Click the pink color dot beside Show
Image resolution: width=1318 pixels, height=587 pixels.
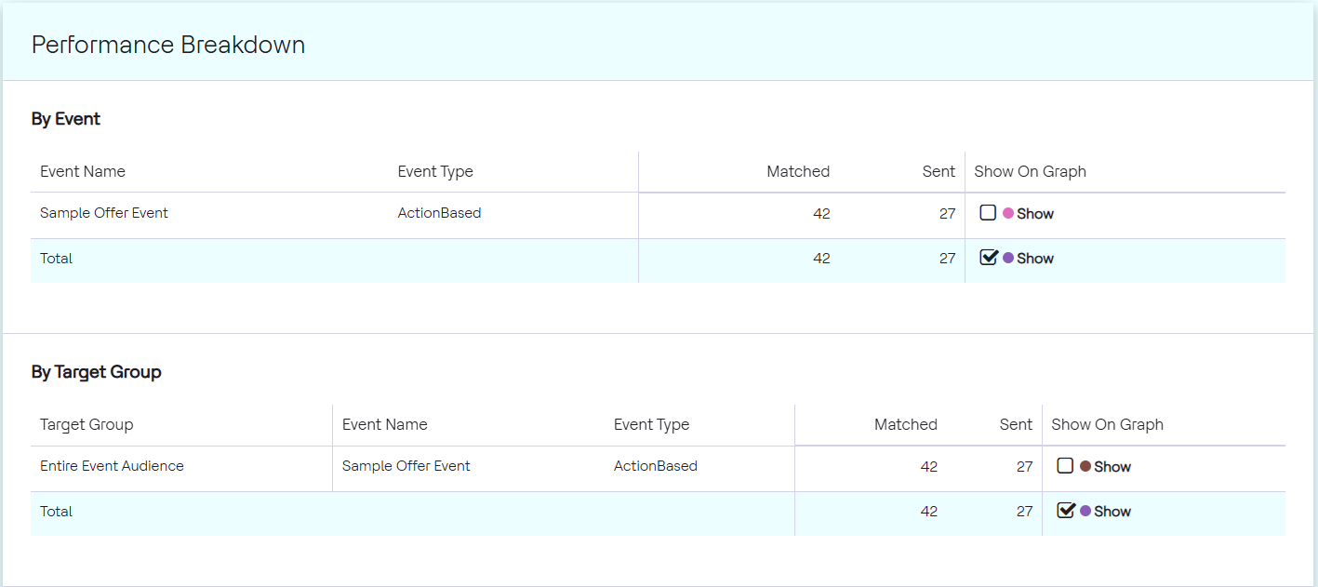(x=1008, y=213)
